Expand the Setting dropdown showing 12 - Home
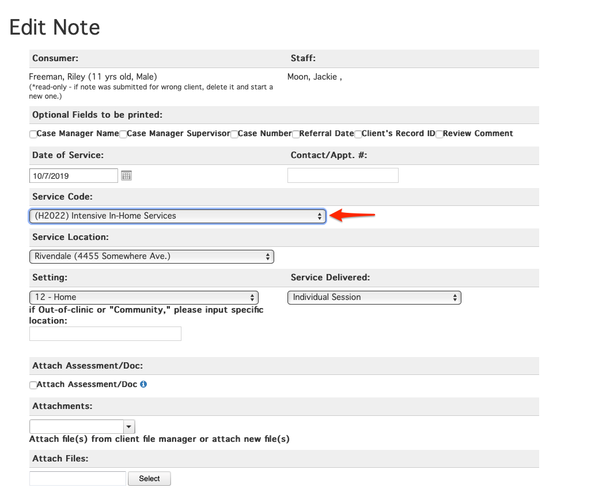 click(x=143, y=297)
